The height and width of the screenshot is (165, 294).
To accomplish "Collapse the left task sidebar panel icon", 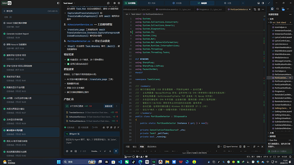I will (58, 3).
